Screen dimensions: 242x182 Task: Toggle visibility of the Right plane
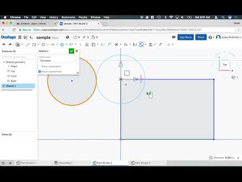(8, 81)
